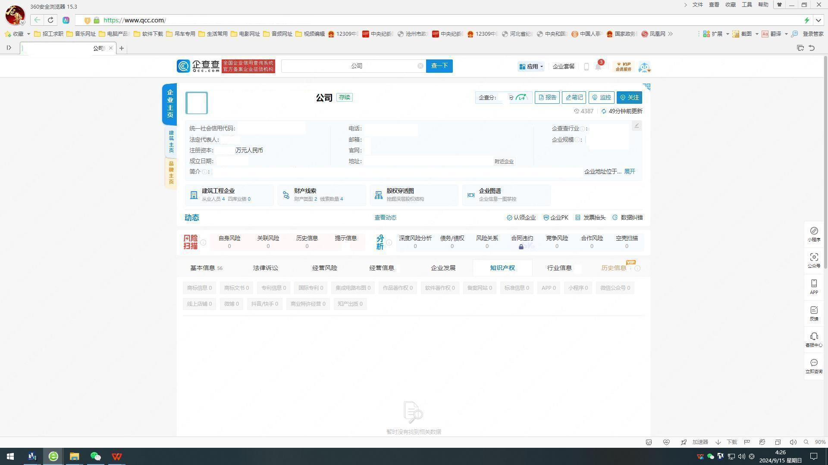Click the notification bell icon
Viewport: 828px width, 465px height.
[x=598, y=67]
